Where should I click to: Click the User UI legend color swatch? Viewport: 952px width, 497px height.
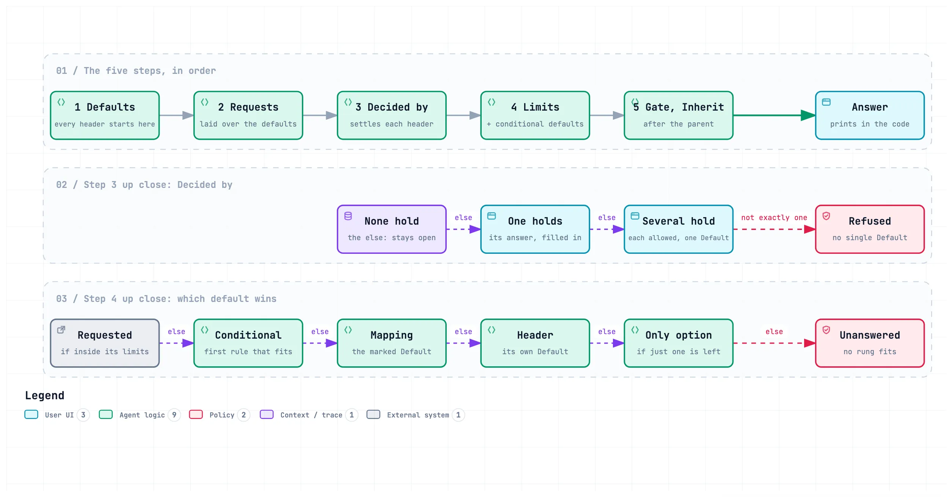(x=31, y=414)
